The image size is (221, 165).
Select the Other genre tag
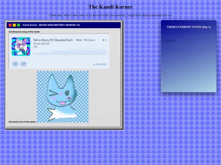(79, 40)
